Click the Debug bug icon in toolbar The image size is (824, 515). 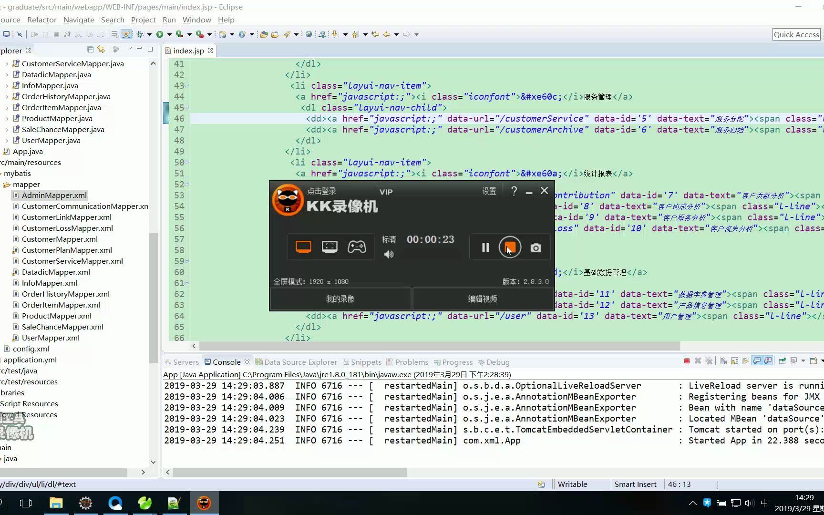(x=140, y=34)
